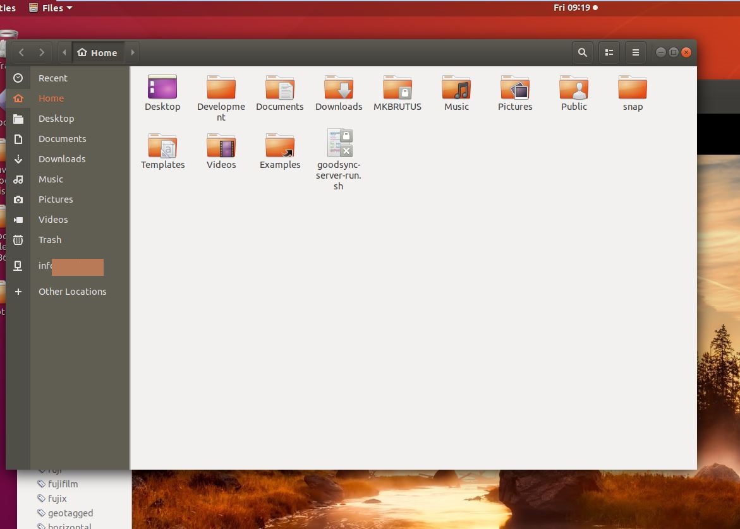Click the left breadcrumb chevron

64,52
